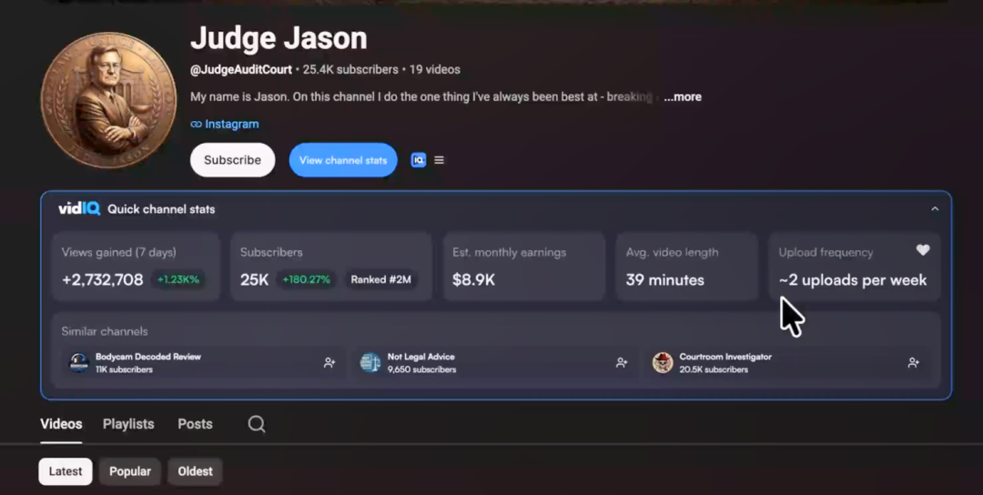The height and width of the screenshot is (495, 983).
Task: Click the Not Legal Advice channel name
Action: [x=421, y=357]
